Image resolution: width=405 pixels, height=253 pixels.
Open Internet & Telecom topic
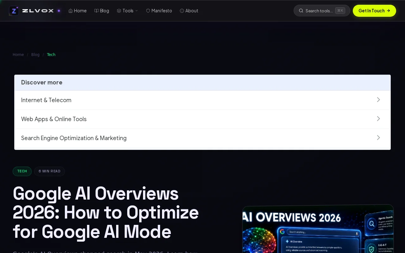[x=202, y=100]
